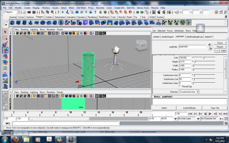Activate the Move tool in toolbox

pos(5,50)
